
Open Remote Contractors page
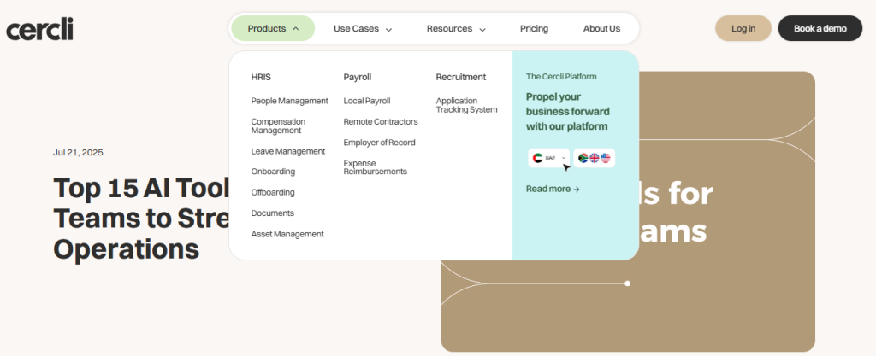point(381,121)
